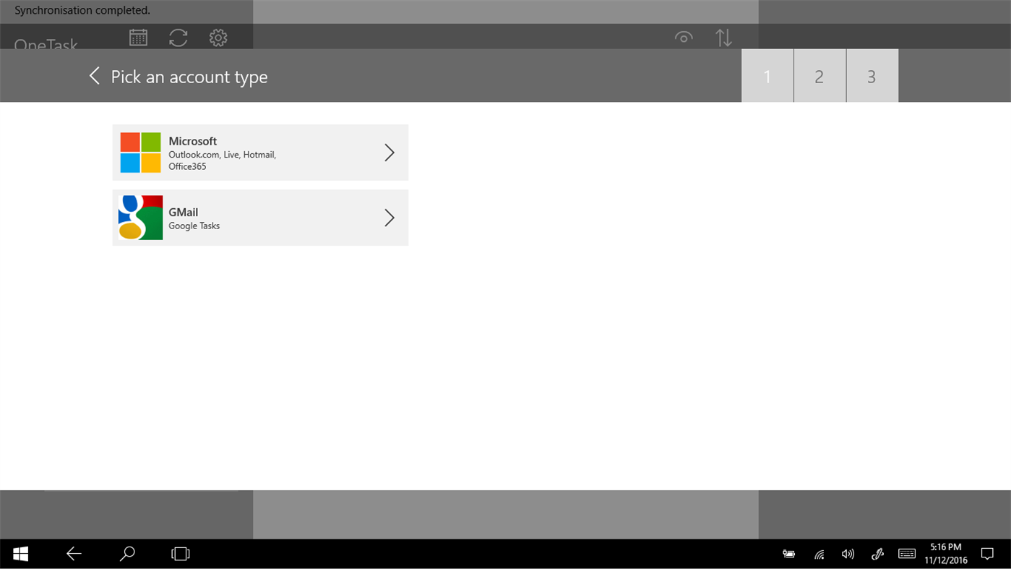The width and height of the screenshot is (1011, 569).
Task: Click the Microsoft four-color logo
Action: click(140, 153)
